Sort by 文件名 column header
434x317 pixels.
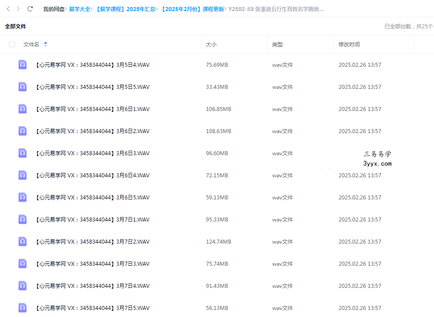point(31,45)
